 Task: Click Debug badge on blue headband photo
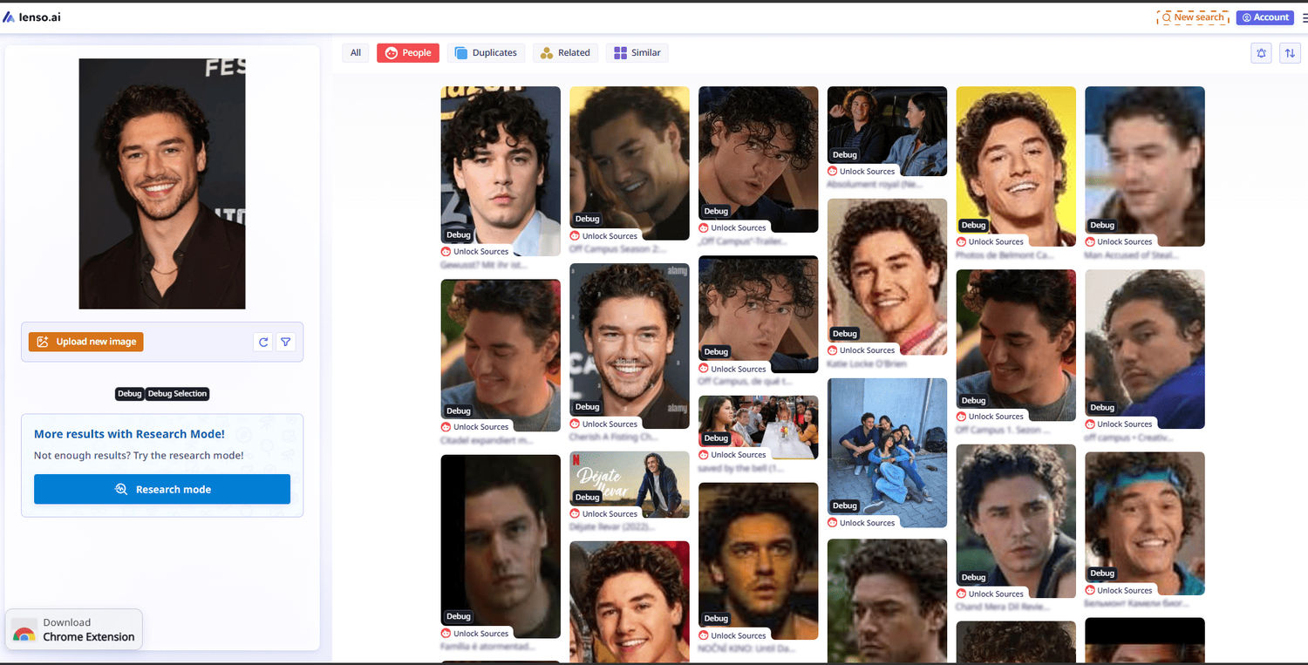coord(1102,573)
